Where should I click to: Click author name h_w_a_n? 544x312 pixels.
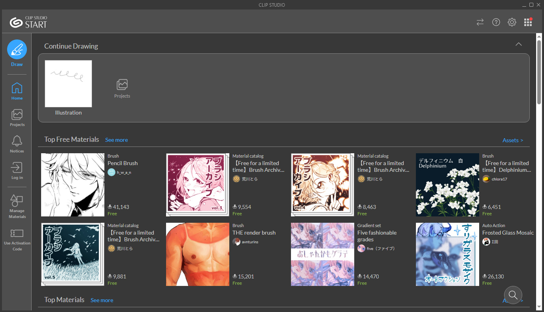point(124,172)
